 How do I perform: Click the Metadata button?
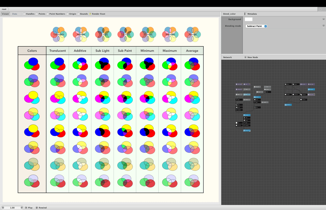tap(250, 14)
